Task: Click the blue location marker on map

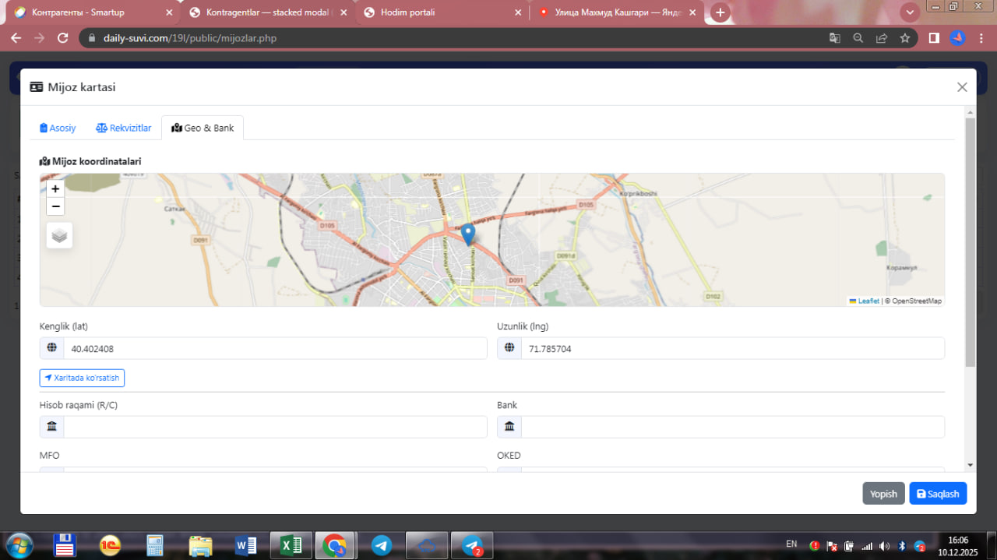Action: (468, 234)
